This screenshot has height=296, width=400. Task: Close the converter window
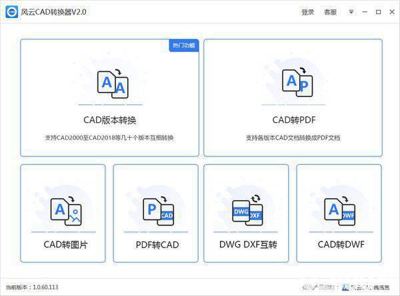(392, 12)
